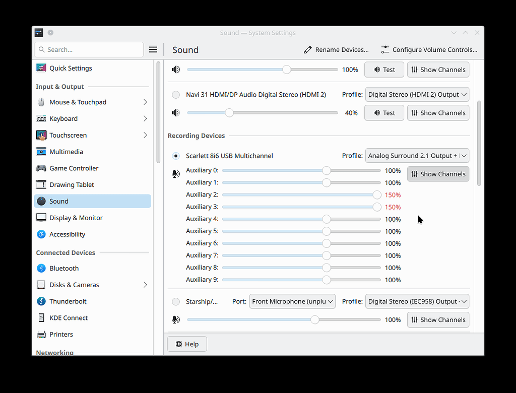The image size is (516, 393).
Task: Select the Navi 31 HDMI device radio button
Action: pos(176,94)
